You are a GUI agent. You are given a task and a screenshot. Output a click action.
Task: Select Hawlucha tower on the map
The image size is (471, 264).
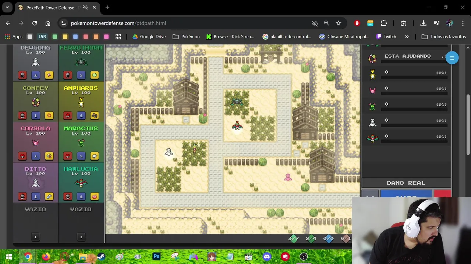[237, 126]
